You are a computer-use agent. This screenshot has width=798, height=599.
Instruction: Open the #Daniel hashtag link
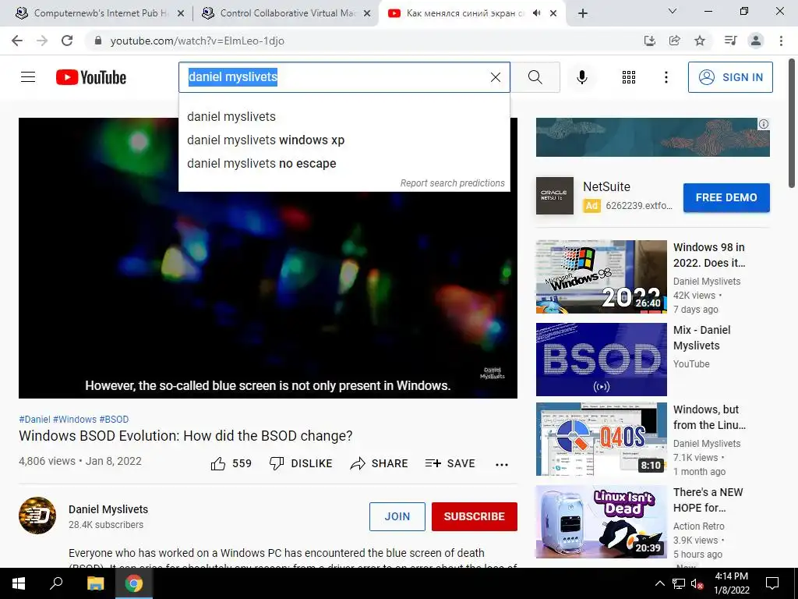click(34, 419)
